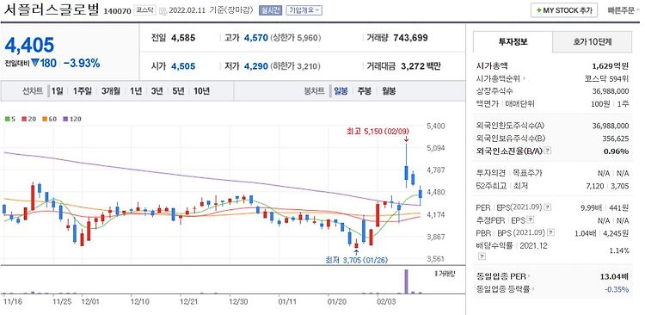645x315 pixels.
Task: Open help icon next to 추정PER EPS
Action: [x=531, y=219]
